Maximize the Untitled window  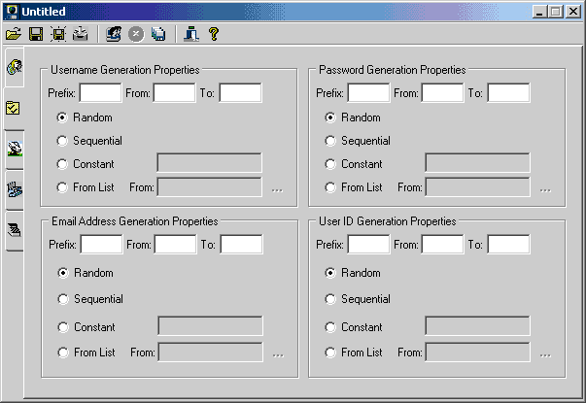coord(555,12)
